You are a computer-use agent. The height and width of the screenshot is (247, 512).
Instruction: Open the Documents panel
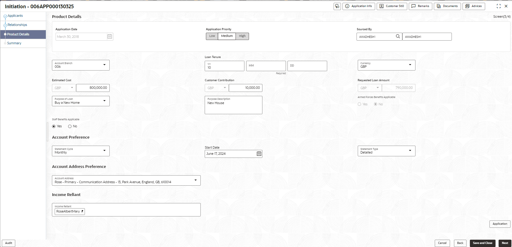pyautogui.click(x=447, y=6)
